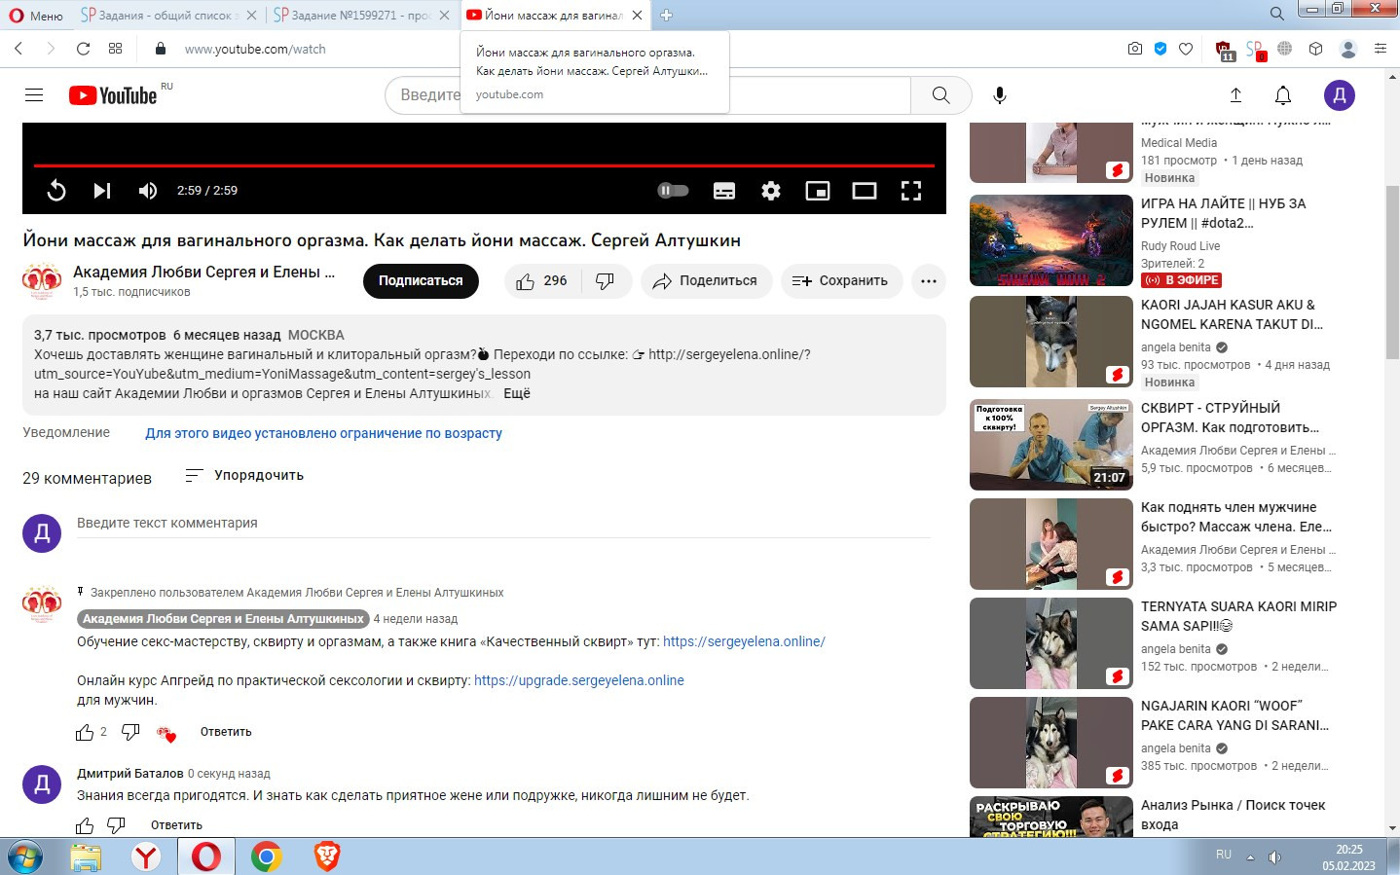Open the KAORI JAJAH KASUR video title
The height and width of the screenshot is (875, 1400).
[1233, 314]
